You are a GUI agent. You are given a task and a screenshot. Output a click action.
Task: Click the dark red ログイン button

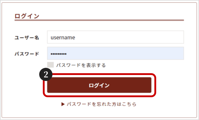click(99, 85)
